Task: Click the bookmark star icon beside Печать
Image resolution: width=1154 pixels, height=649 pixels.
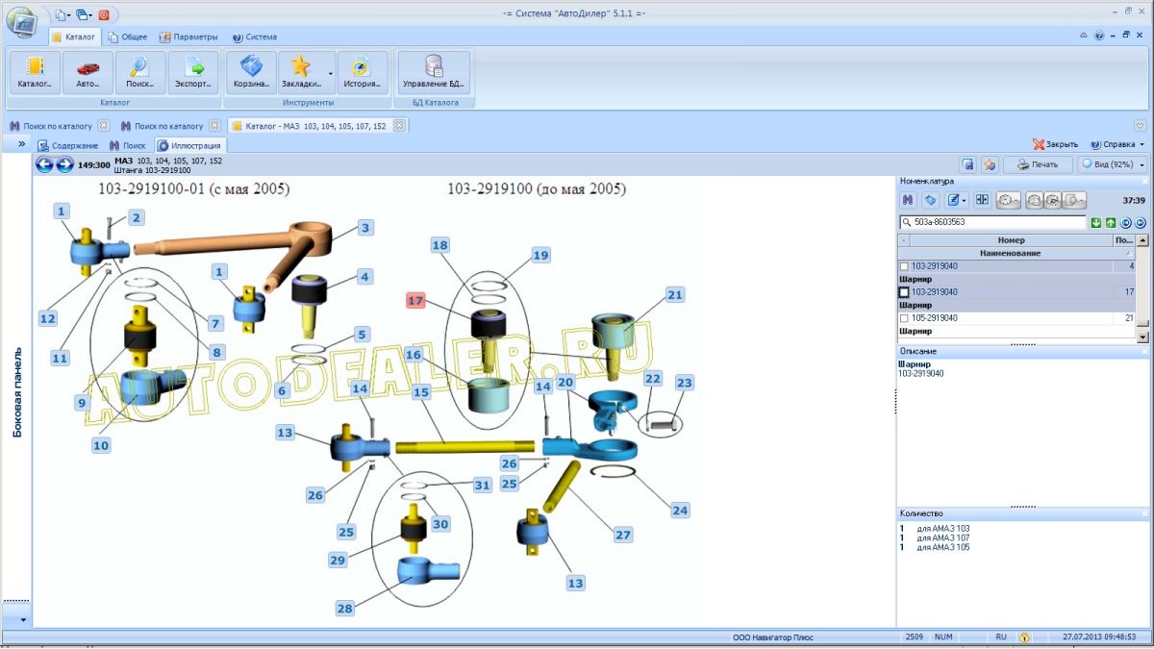Action: (990, 164)
